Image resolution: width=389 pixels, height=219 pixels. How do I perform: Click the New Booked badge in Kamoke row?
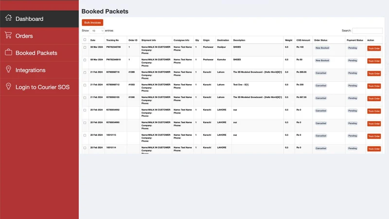[322, 60]
